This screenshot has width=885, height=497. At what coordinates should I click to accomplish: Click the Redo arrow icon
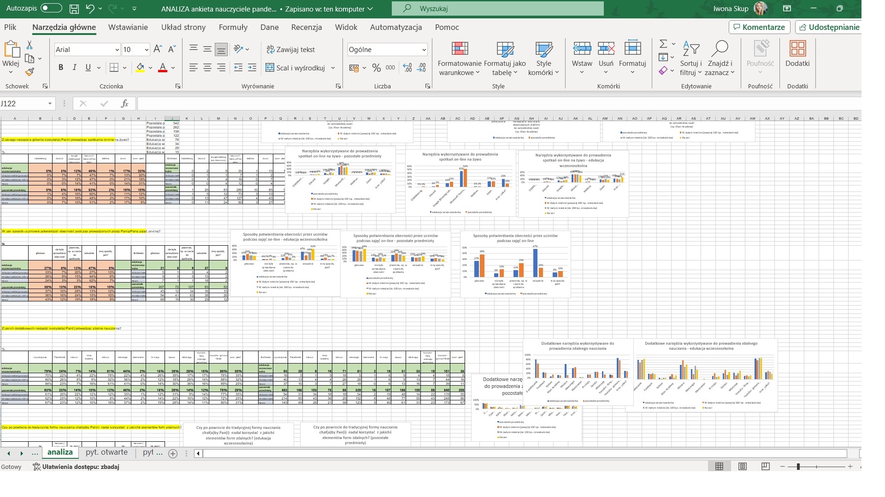pyautogui.click(x=112, y=8)
